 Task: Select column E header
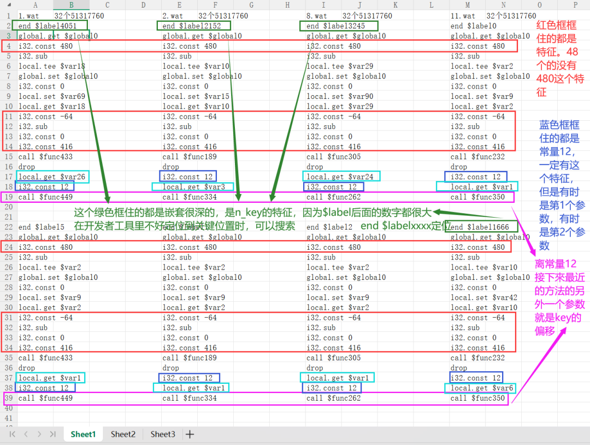pos(179,5)
